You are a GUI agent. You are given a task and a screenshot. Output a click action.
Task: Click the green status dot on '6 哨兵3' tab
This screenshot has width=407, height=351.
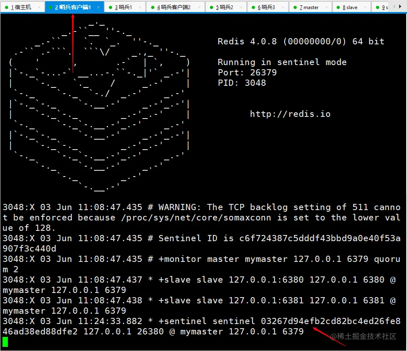253,7
